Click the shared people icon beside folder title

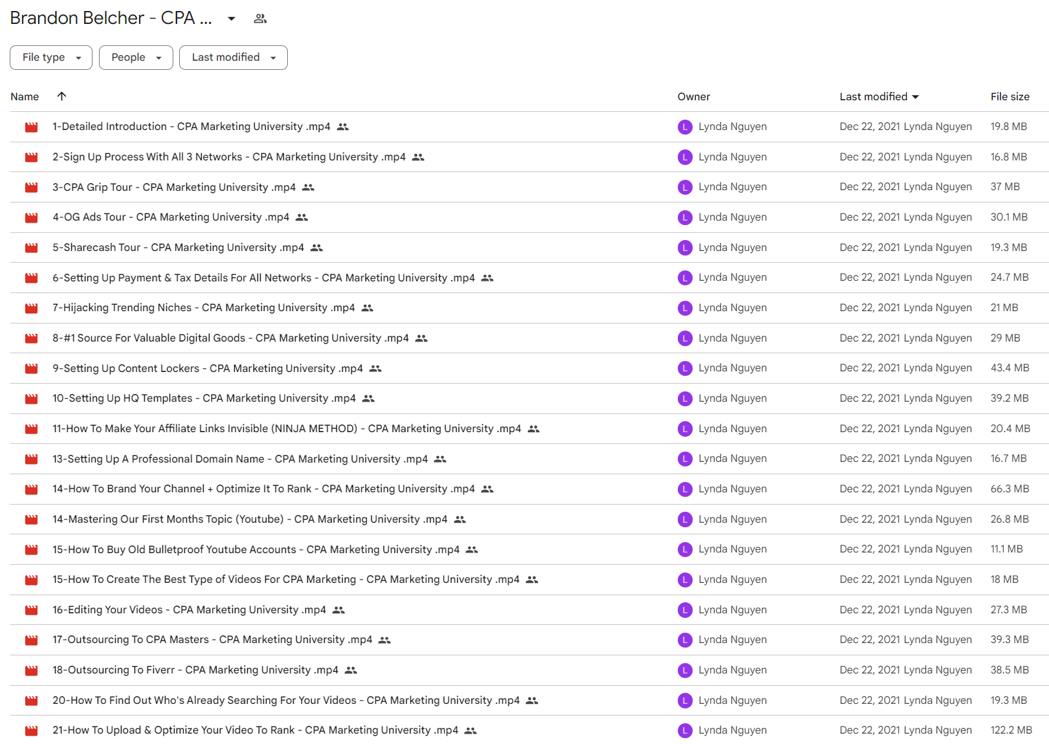click(x=260, y=19)
